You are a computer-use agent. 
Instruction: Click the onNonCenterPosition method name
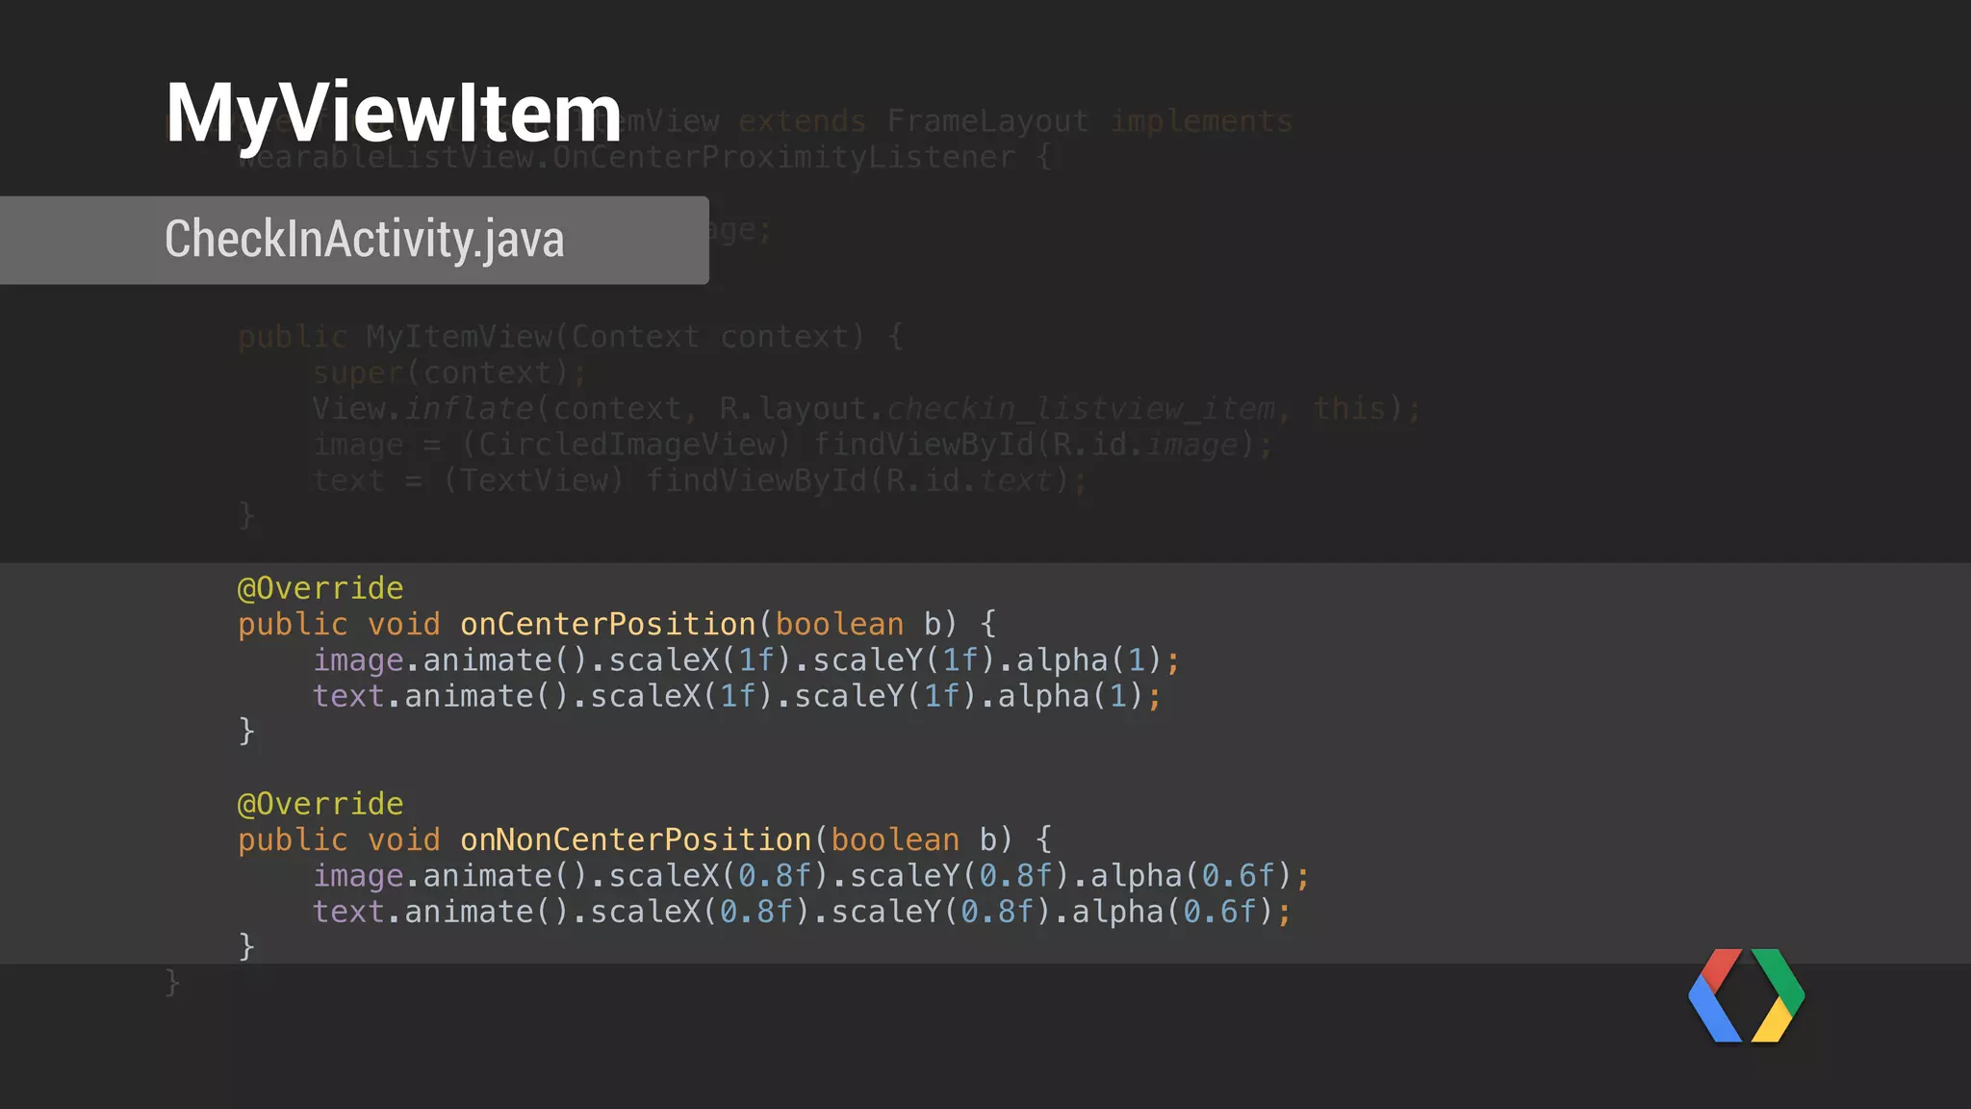(635, 839)
